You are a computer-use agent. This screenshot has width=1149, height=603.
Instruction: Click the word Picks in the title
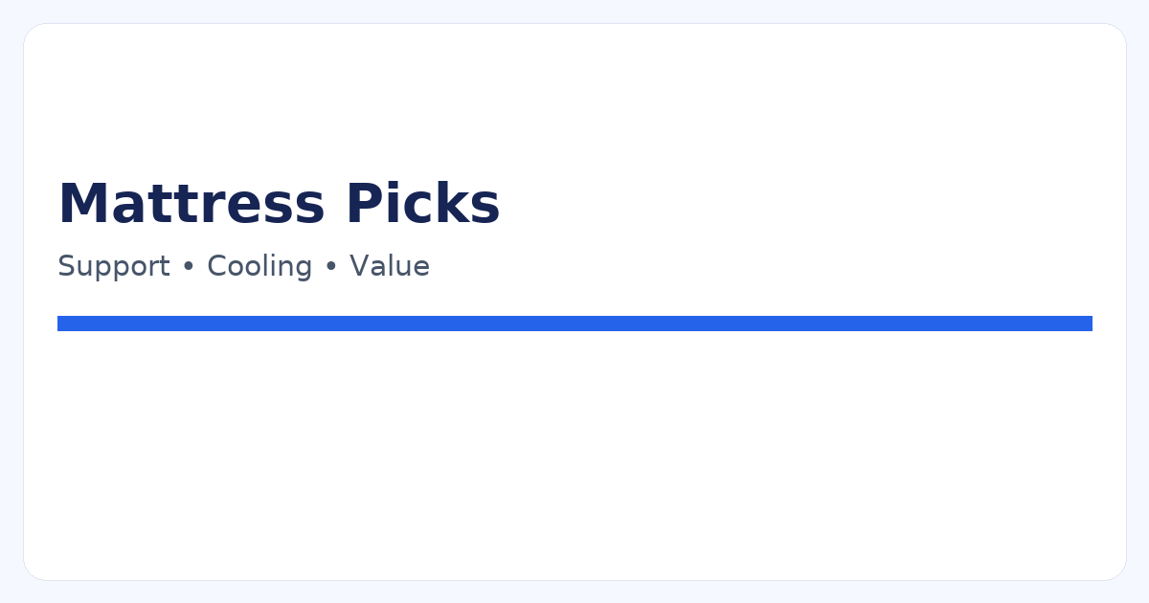click(x=422, y=204)
